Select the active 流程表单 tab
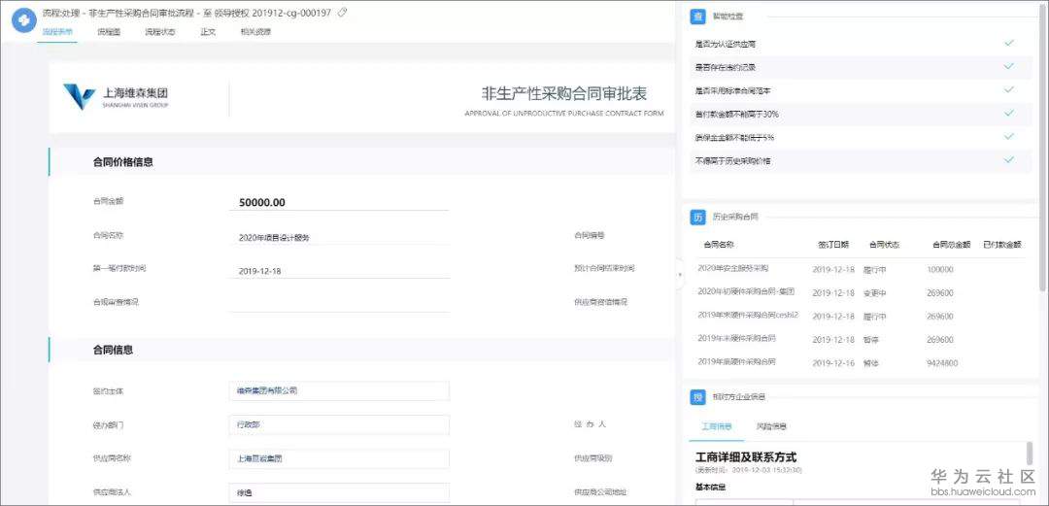1049x506 pixels. [x=57, y=31]
